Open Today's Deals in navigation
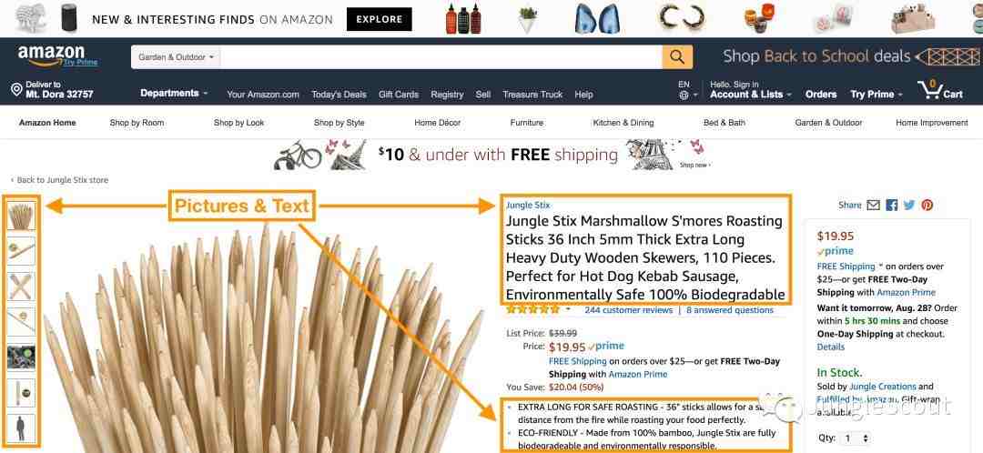Screen dimensions: 983x453 pos(339,94)
